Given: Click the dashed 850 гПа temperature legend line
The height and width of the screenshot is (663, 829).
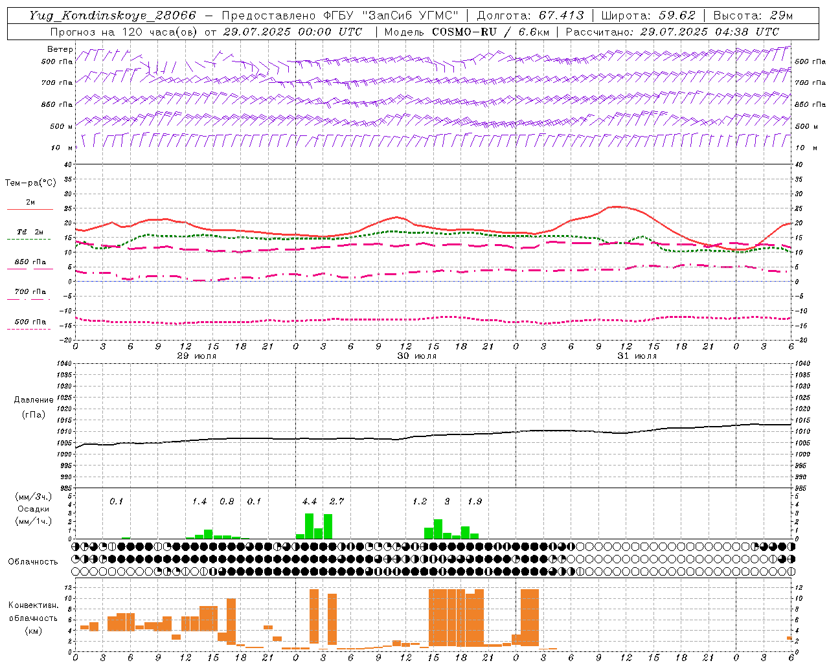Looking at the screenshot, I should 30,269.
